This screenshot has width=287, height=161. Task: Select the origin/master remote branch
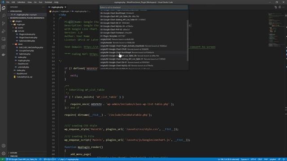143,43
